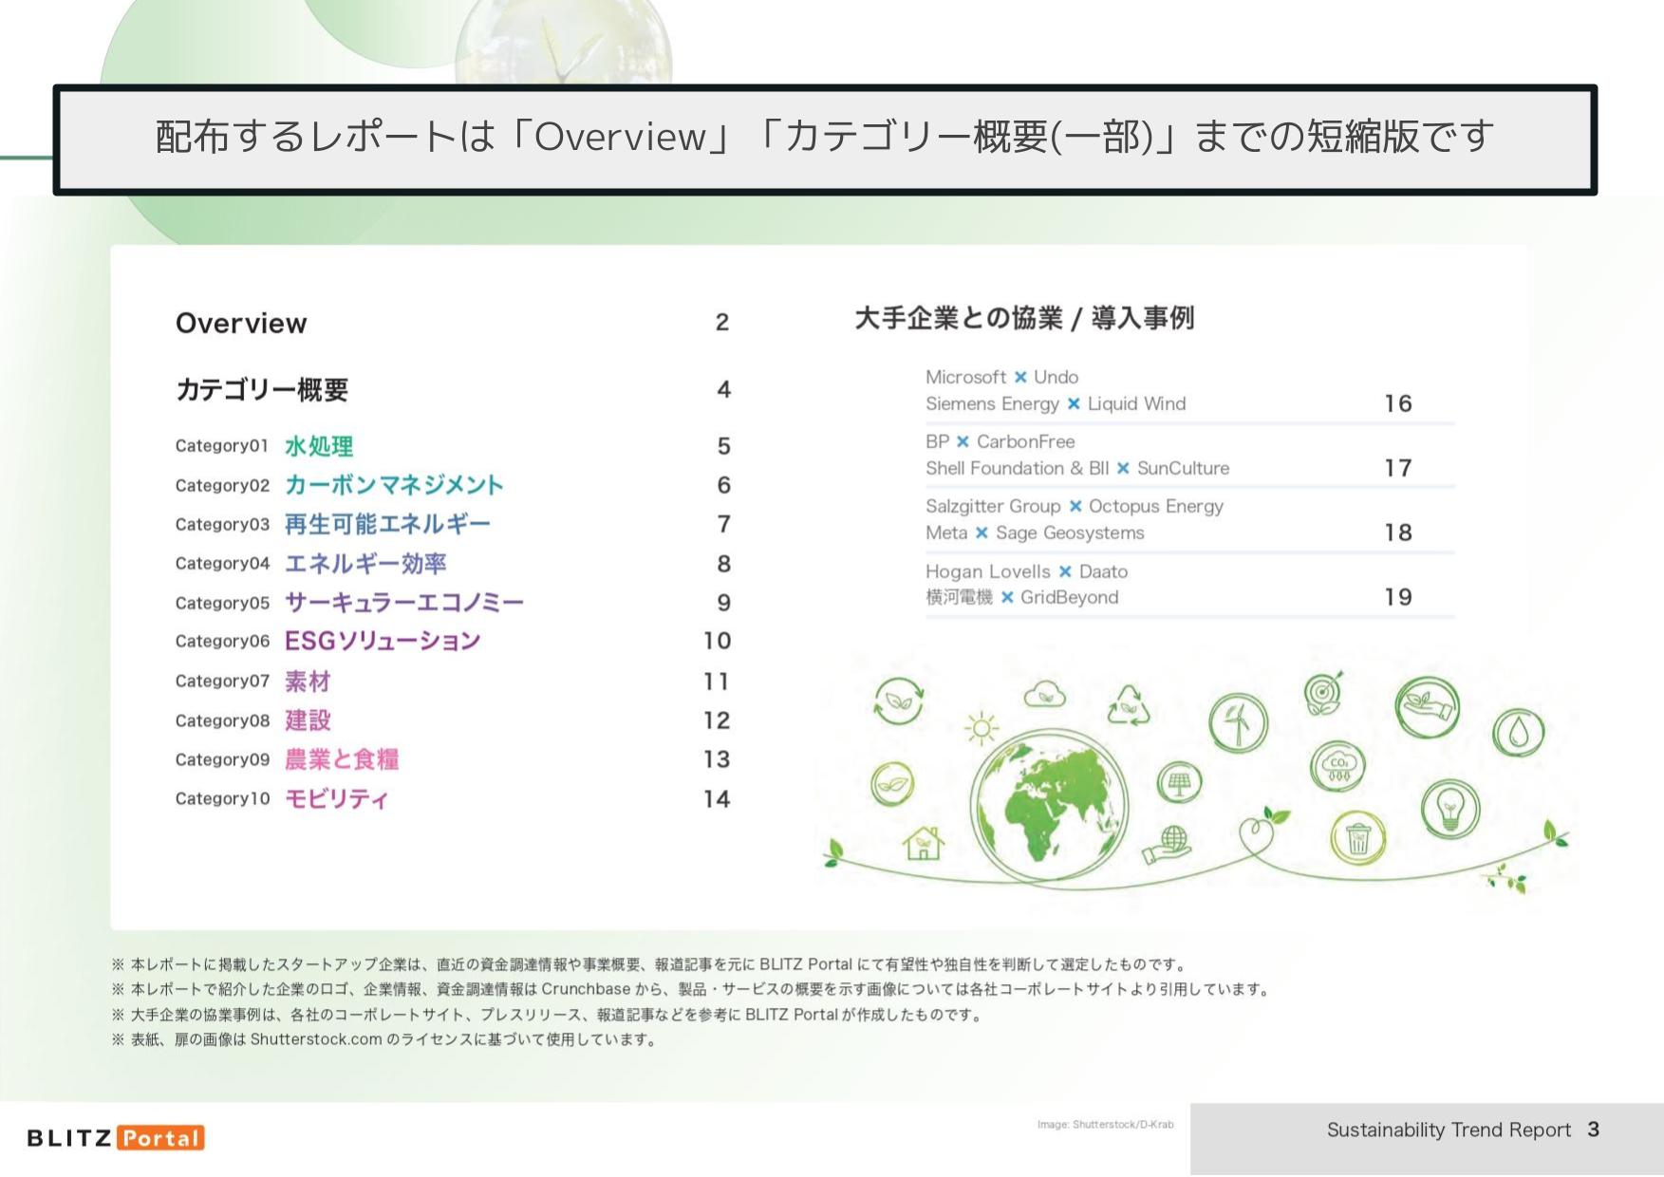Click the trash bin icon in illustration

point(1357,838)
